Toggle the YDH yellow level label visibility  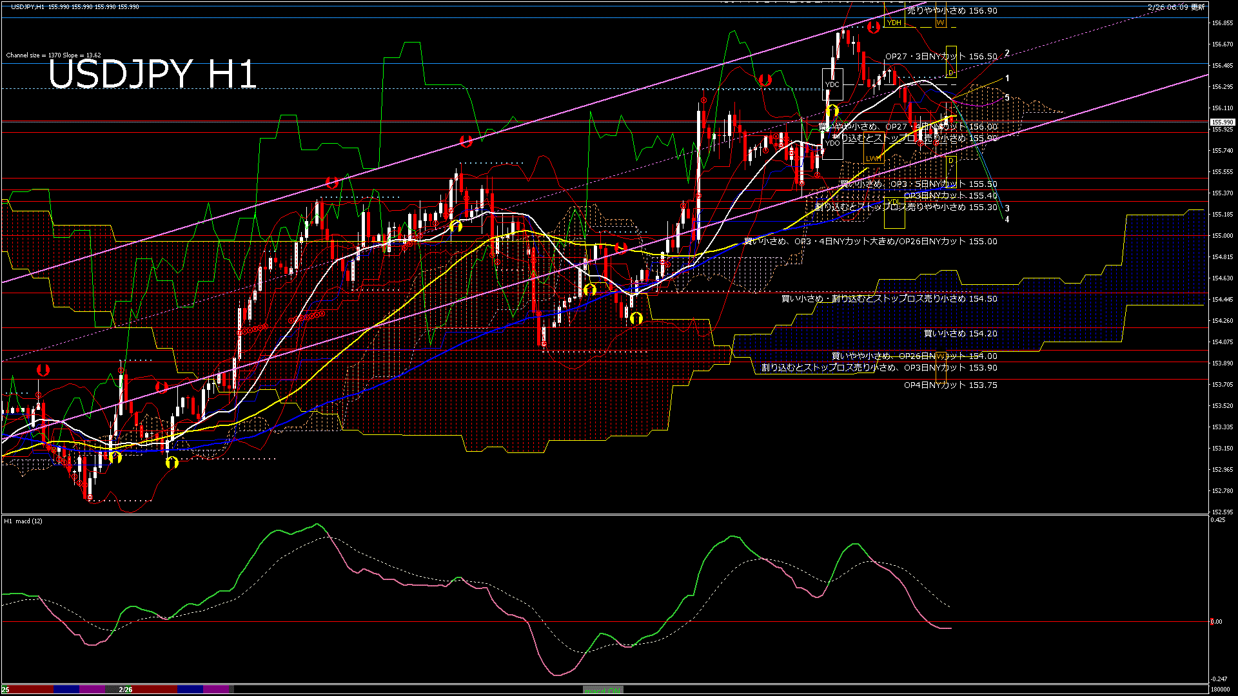894,22
